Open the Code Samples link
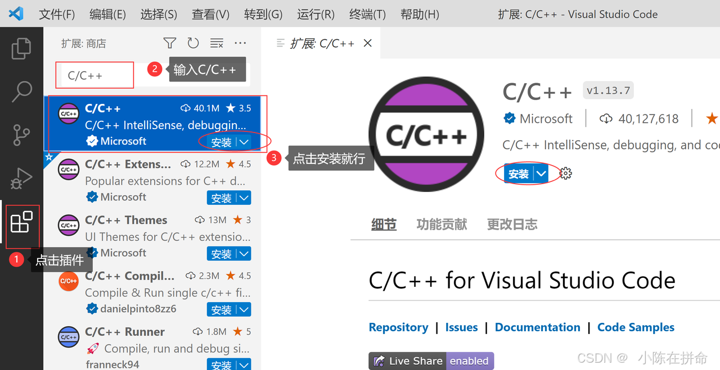 pyautogui.click(x=636, y=327)
